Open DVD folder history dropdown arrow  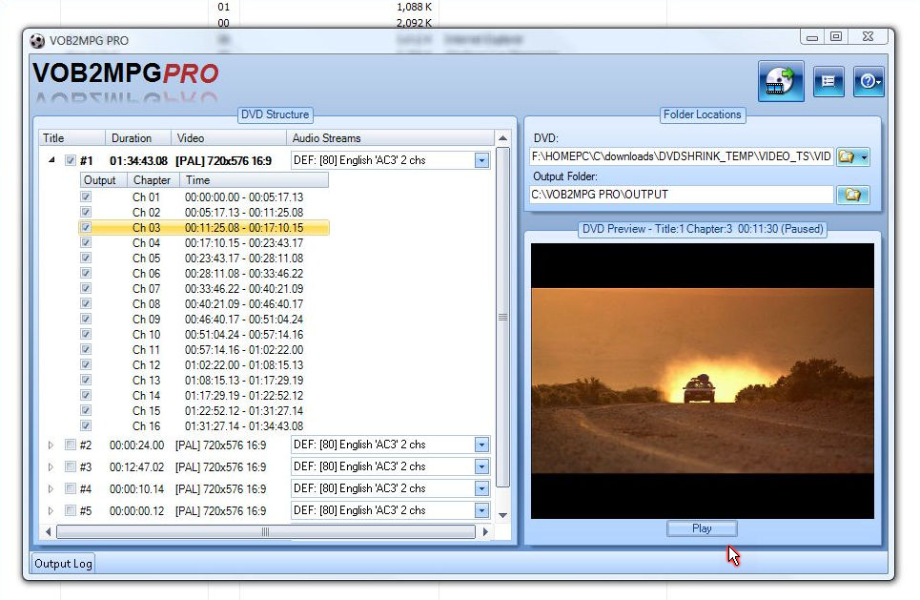click(x=864, y=157)
